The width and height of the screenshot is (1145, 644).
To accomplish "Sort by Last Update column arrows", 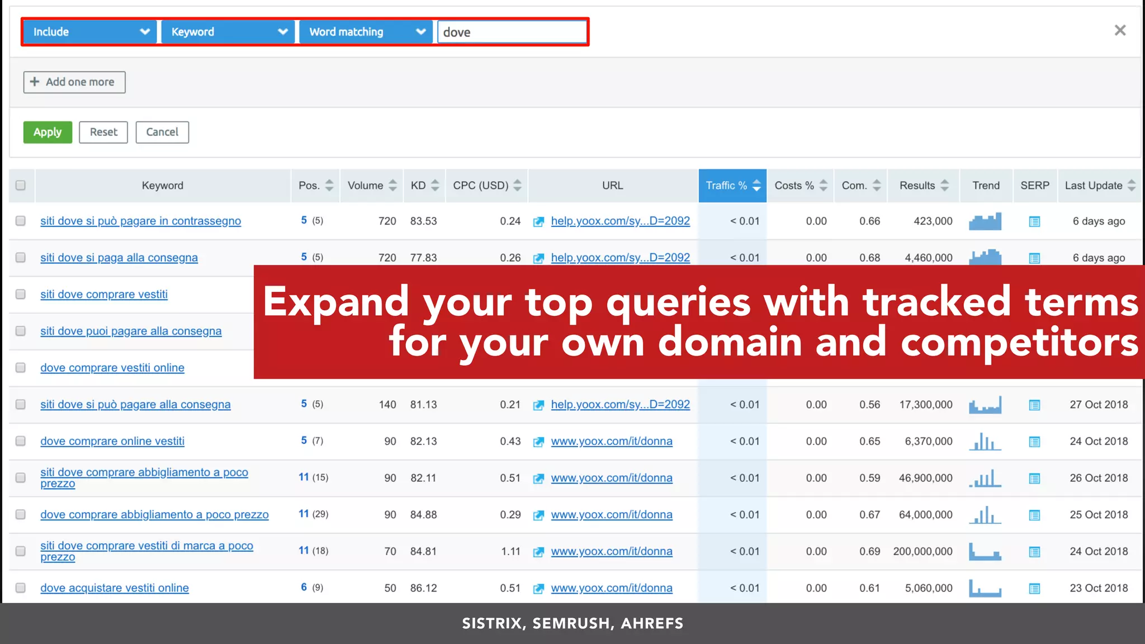I will (1132, 185).
